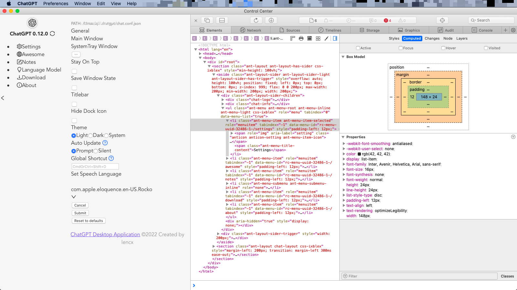Viewport: 517px width, 290px height.
Task: Enable the Stay On Top checkbox
Action: [74, 71]
